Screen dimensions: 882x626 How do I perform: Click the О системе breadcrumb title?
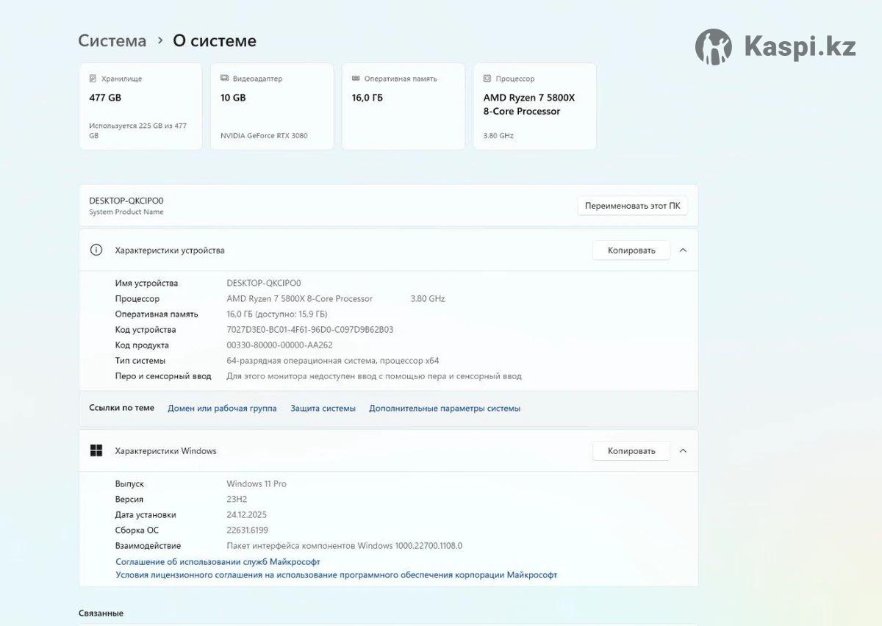point(215,41)
